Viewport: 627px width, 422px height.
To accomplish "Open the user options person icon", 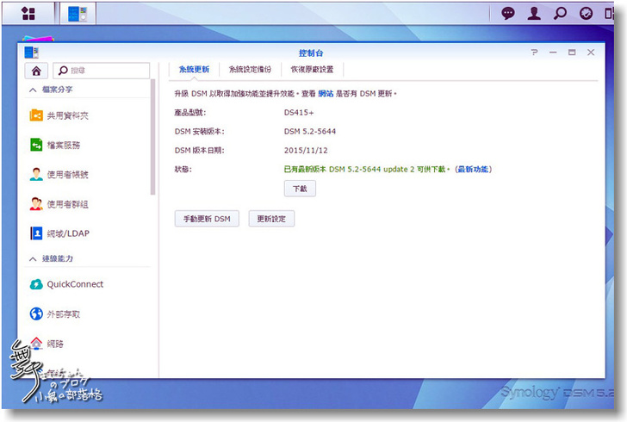I will click(x=534, y=13).
